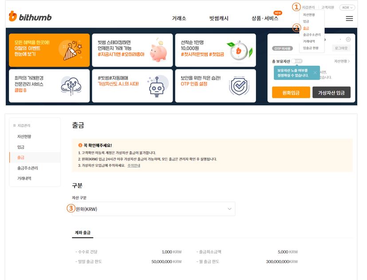Click the 5,000 KRW 출금최소금액 value
367x280 pixels.
pos(288,252)
